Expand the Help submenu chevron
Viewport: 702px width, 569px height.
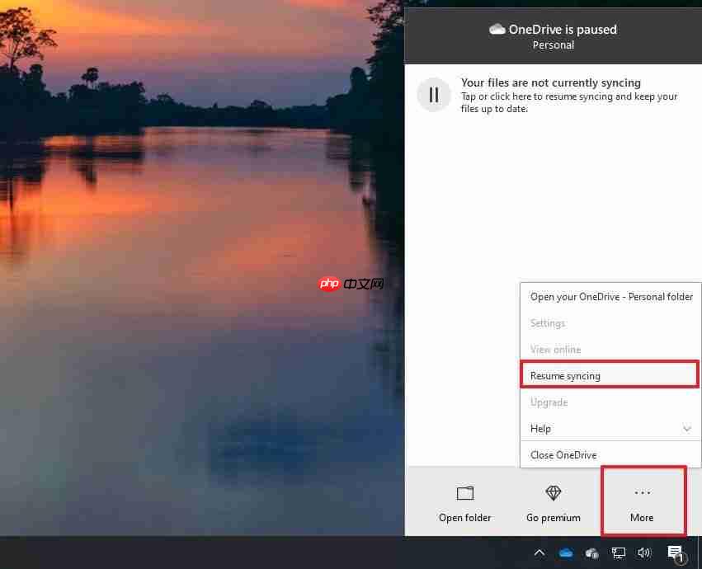pos(687,429)
